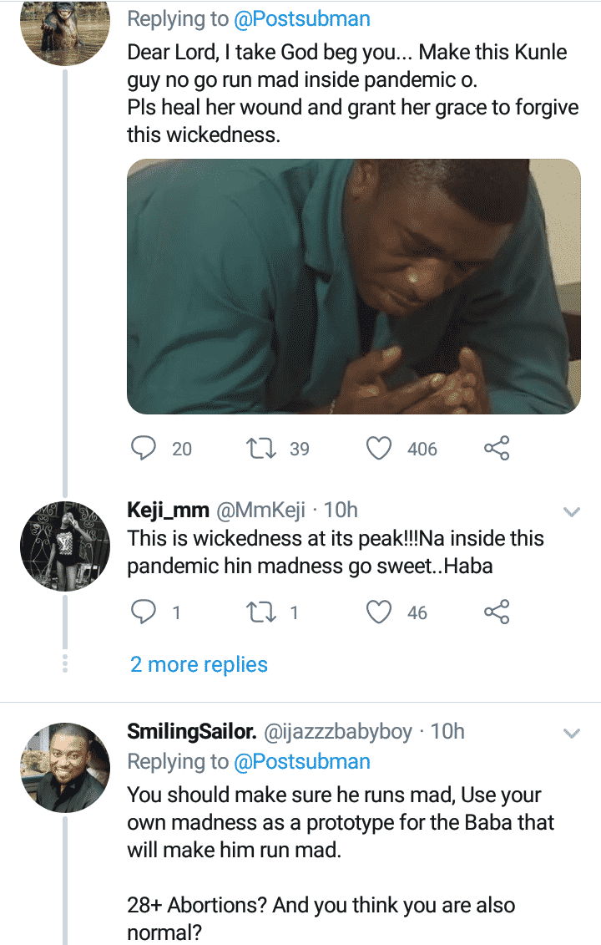Viewport: 601px width, 945px height.
Task: Retweet Keji_mm's wickedness tweet
Action: (x=264, y=612)
